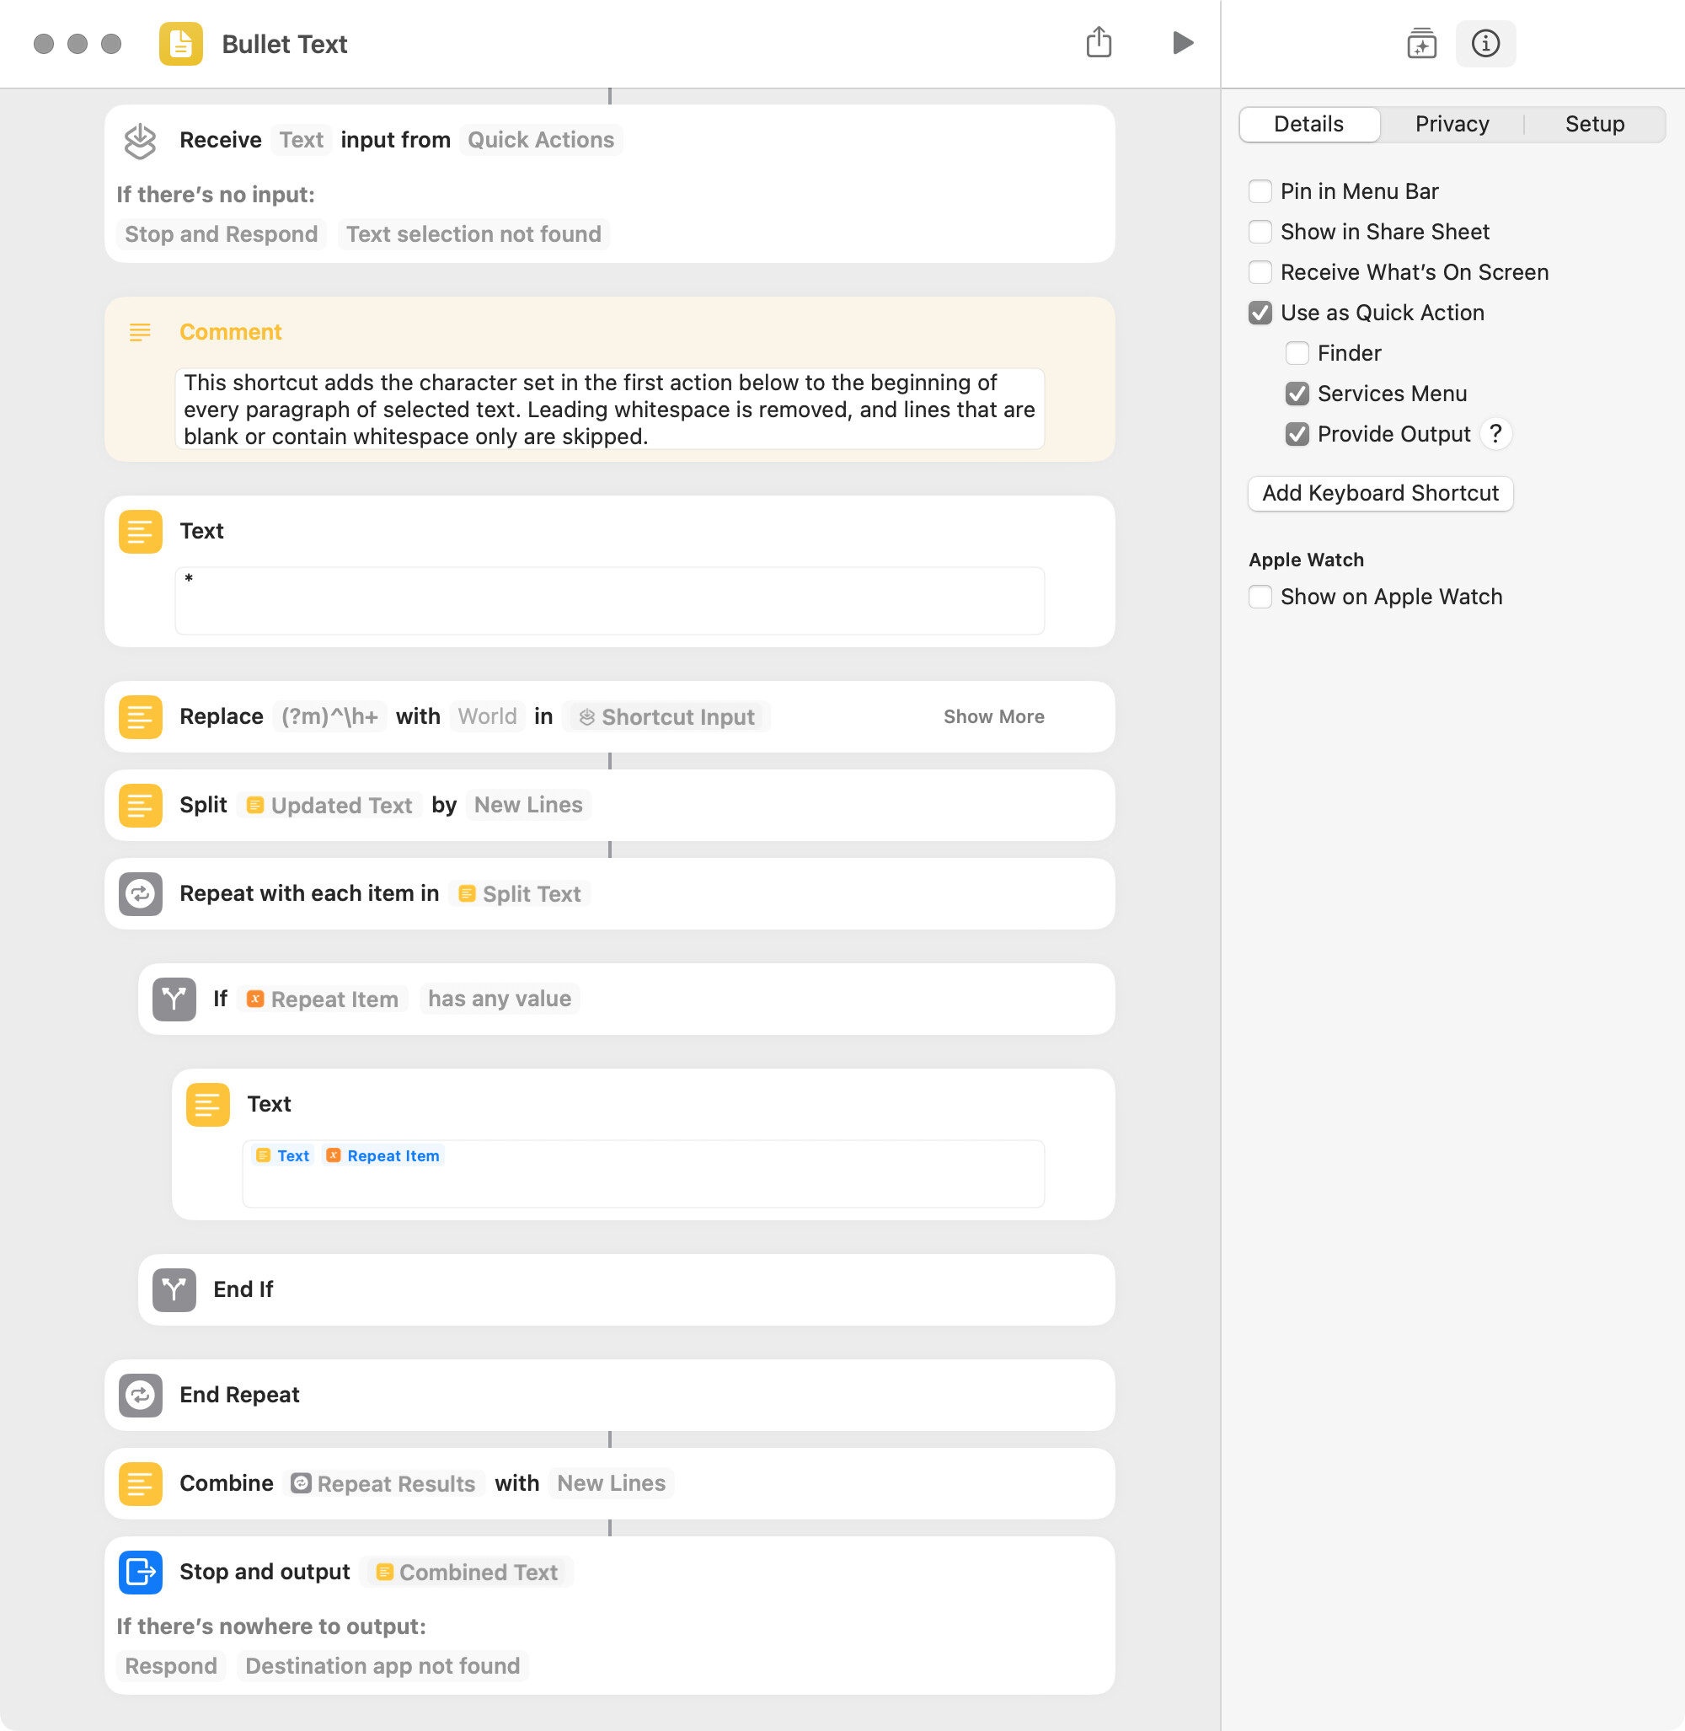1685x1731 pixels.
Task: Click the Comment action heading
Action: (230, 332)
